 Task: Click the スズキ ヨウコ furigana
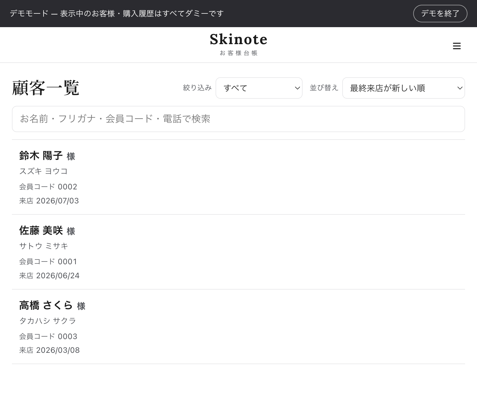coord(44,171)
